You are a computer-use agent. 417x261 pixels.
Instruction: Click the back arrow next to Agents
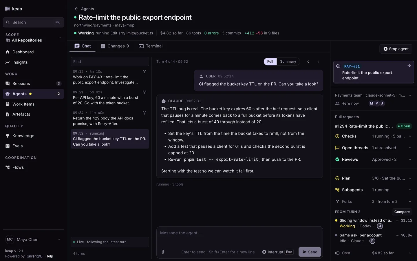pos(76,9)
